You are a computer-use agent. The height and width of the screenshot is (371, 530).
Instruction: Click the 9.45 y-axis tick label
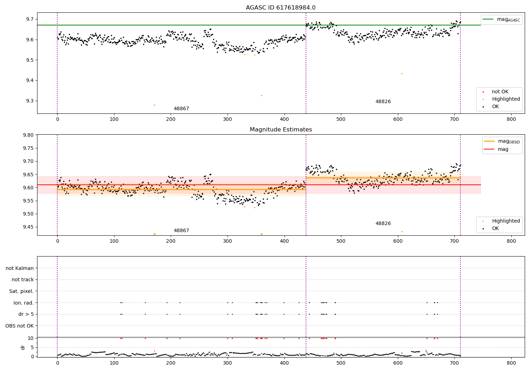point(28,227)
